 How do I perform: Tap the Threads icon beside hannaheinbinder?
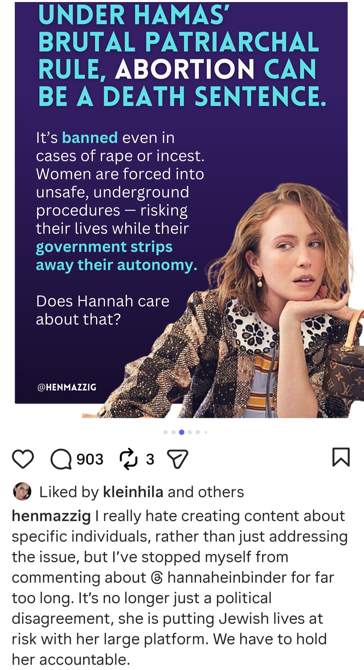tap(157, 578)
